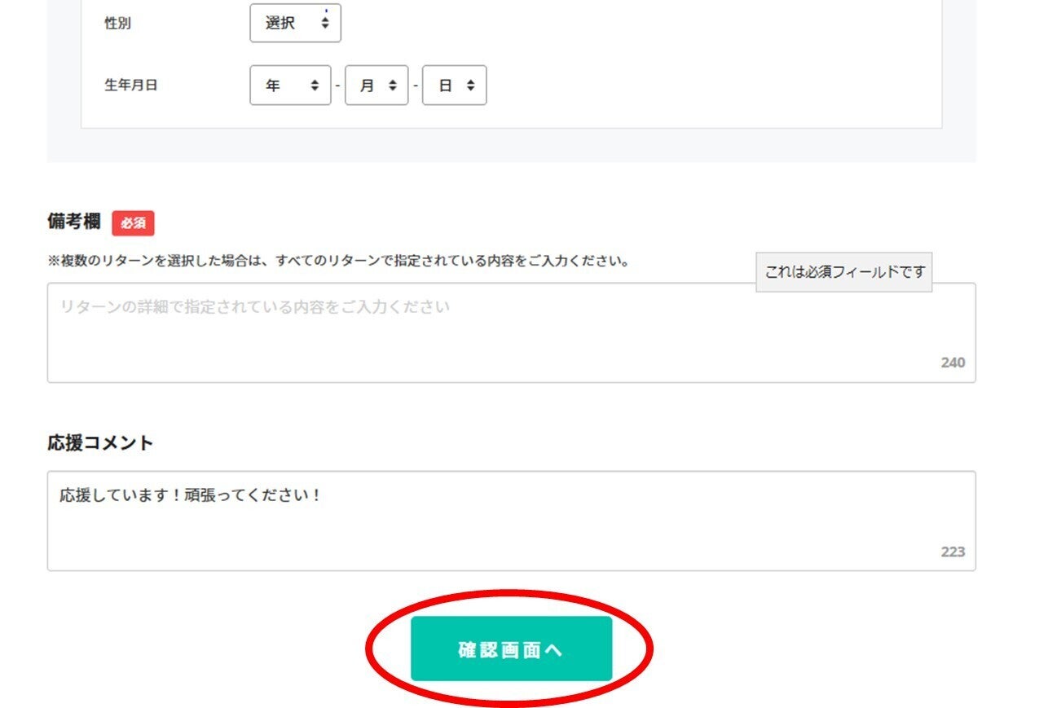Image resolution: width=1039 pixels, height=708 pixels.
Task: Click the 応援コメント section heading
Action: (x=100, y=442)
